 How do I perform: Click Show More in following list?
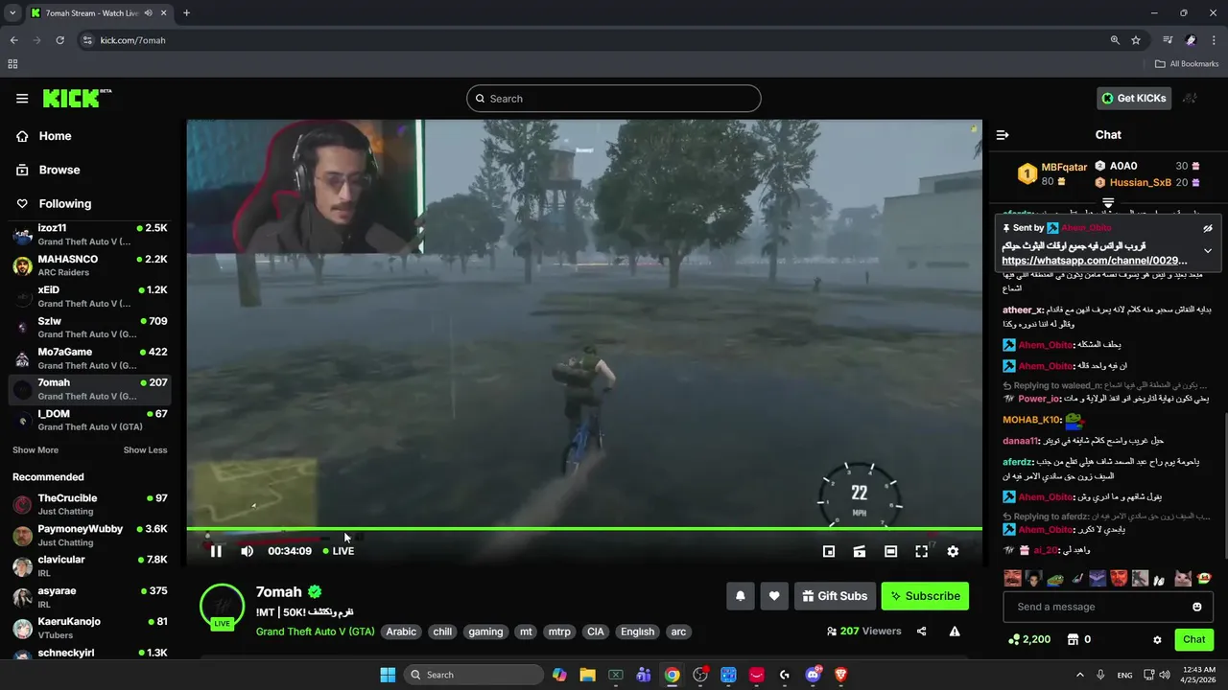point(35,450)
